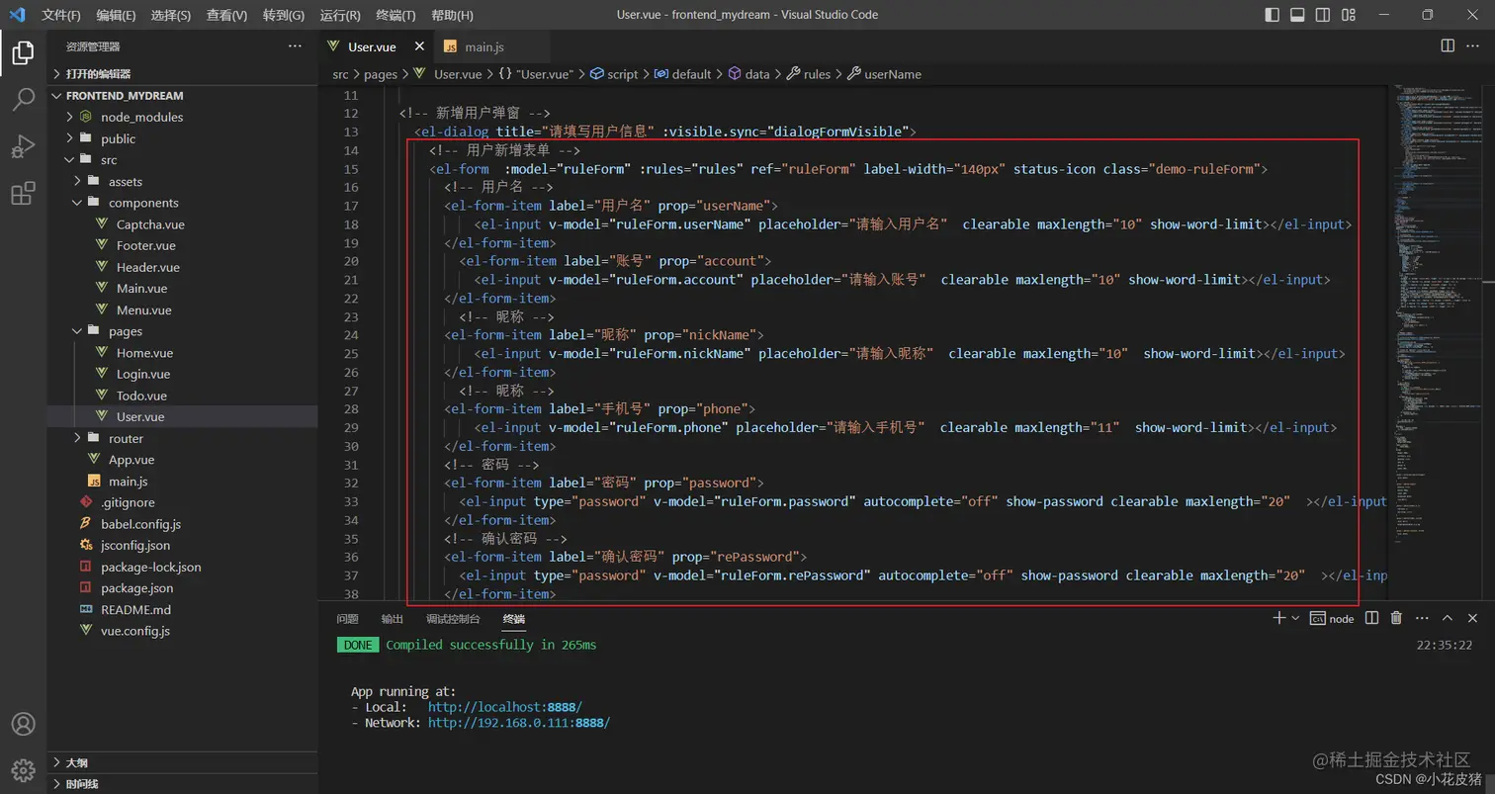Toggle panel visibility layout icon
Screen dimensions: 1495x794
coord(1297,15)
